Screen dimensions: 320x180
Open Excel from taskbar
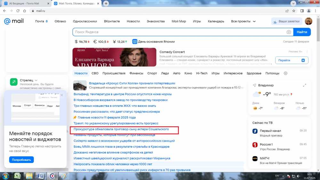click(17, 176)
